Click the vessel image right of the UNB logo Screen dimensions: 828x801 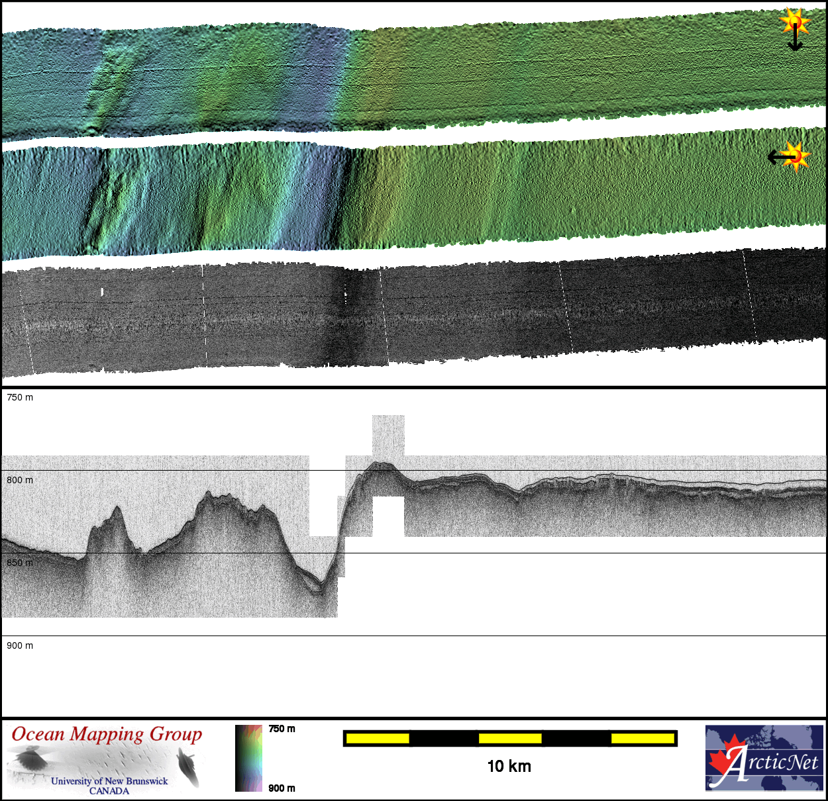[188, 767]
